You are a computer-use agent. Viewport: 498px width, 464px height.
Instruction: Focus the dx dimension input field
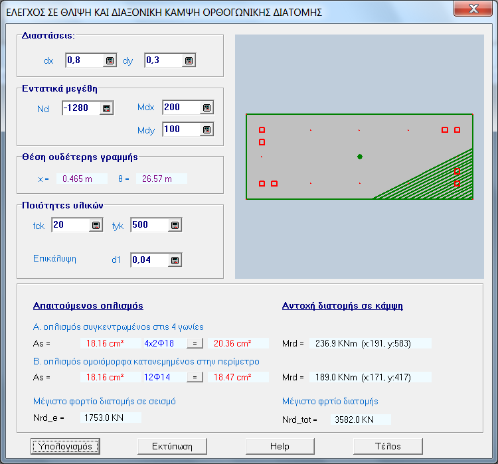tap(84, 61)
